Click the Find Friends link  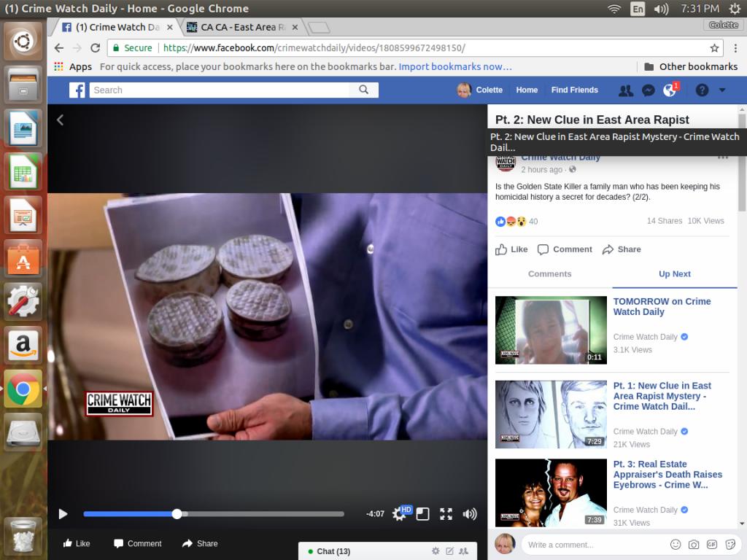click(x=574, y=90)
